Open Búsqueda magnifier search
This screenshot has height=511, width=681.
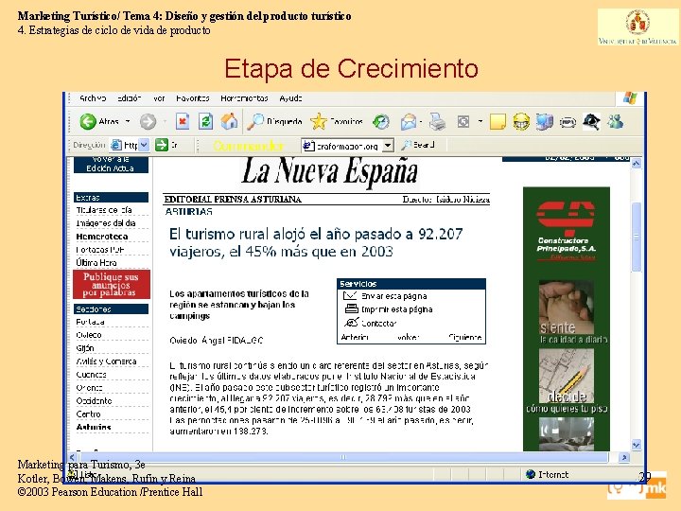click(x=274, y=122)
